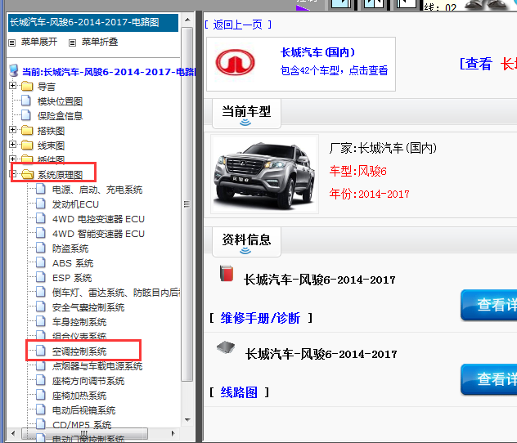This screenshot has height=443, width=517.
Task: Open 车身控制系统 diagram
Action: [x=79, y=322]
